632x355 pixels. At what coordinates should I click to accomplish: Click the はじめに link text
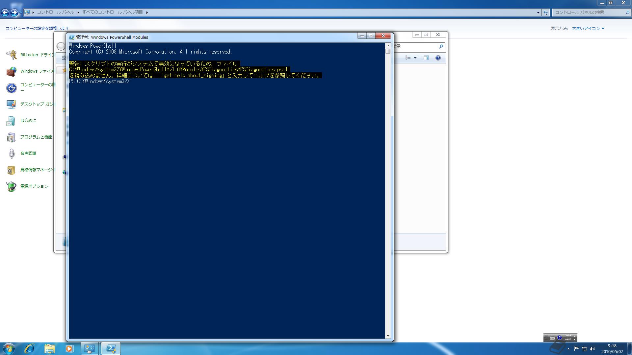click(x=28, y=120)
